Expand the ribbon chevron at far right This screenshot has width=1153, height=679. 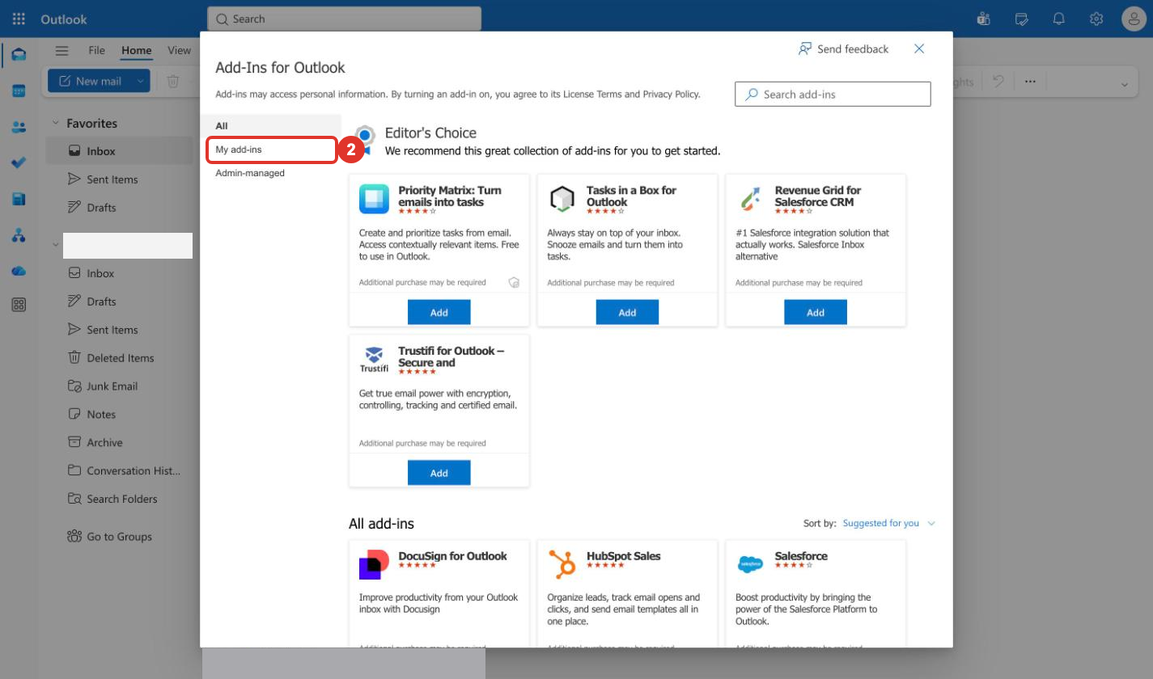pyautogui.click(x=1124, y=84)
